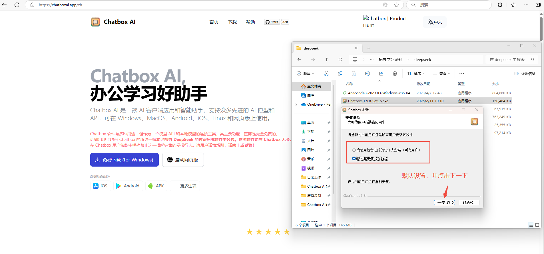This screenshot has width=544, height=254.
Task: Click 免费下载 (for Windows) button
Action: pyautogui.click(x=125, y=160)
